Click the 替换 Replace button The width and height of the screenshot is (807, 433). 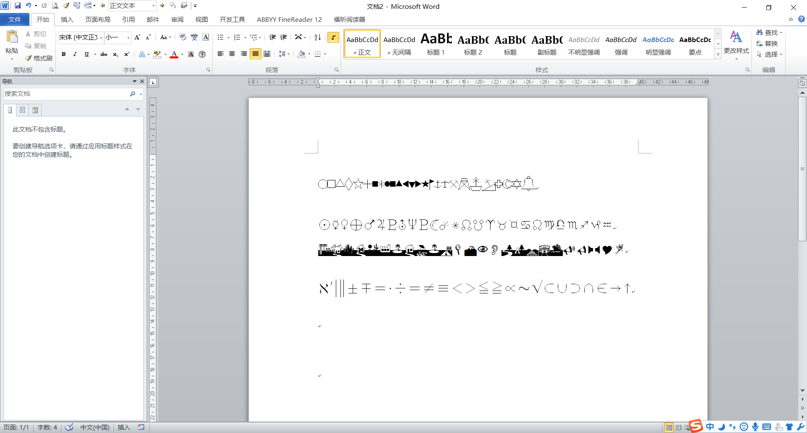(767, 43)
